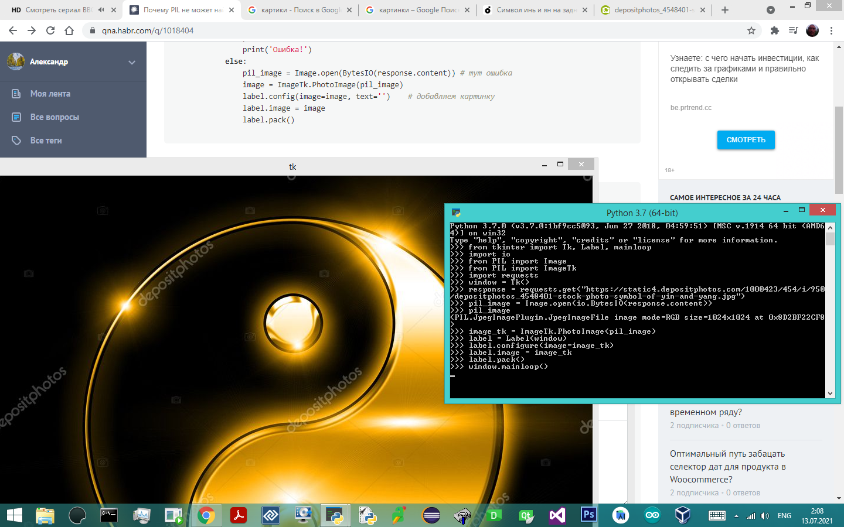Switch to depositphotos_4548401 tab
Viewport: 844px width, 527px height.
coord(654,10)
